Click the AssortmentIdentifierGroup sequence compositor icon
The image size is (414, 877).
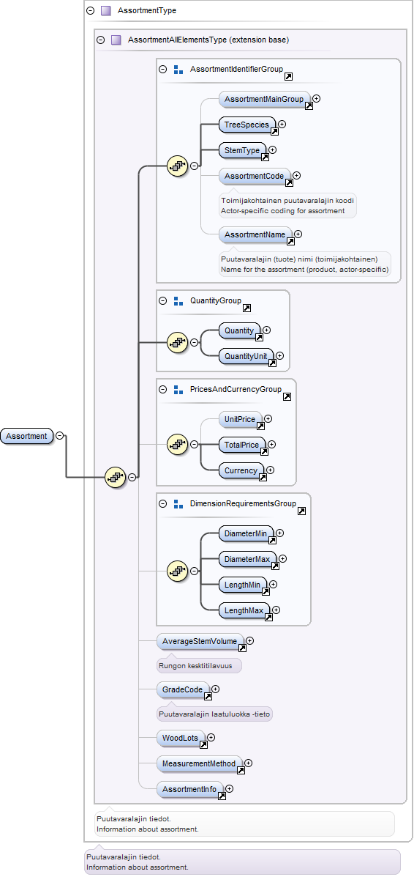pyautogui.click(x=178, y=166)
